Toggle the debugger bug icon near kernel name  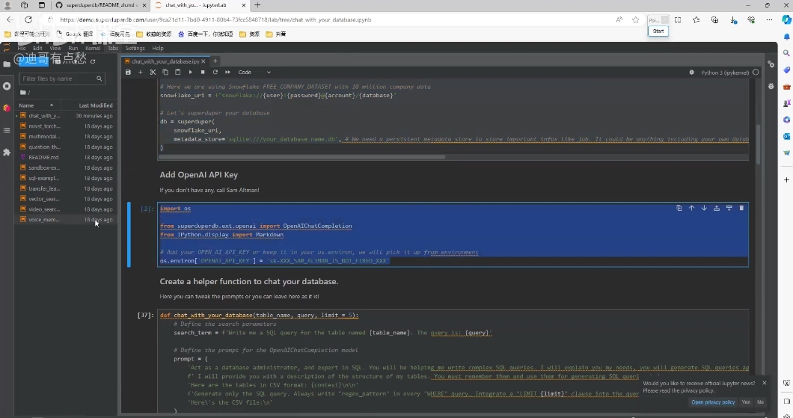691,73
